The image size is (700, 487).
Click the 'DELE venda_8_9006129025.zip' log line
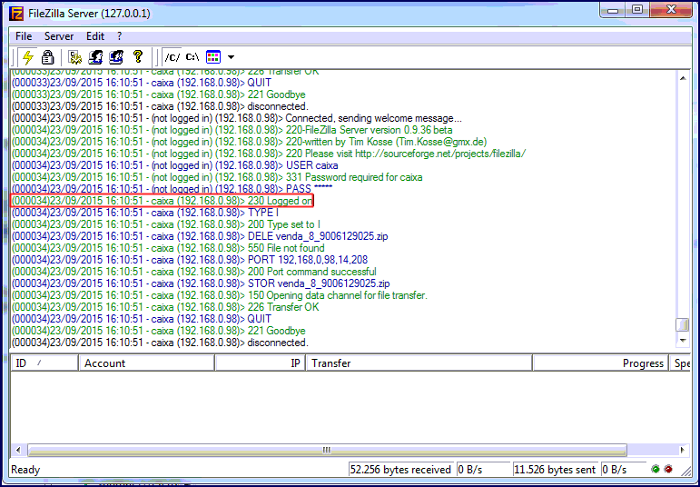(200, 236)
